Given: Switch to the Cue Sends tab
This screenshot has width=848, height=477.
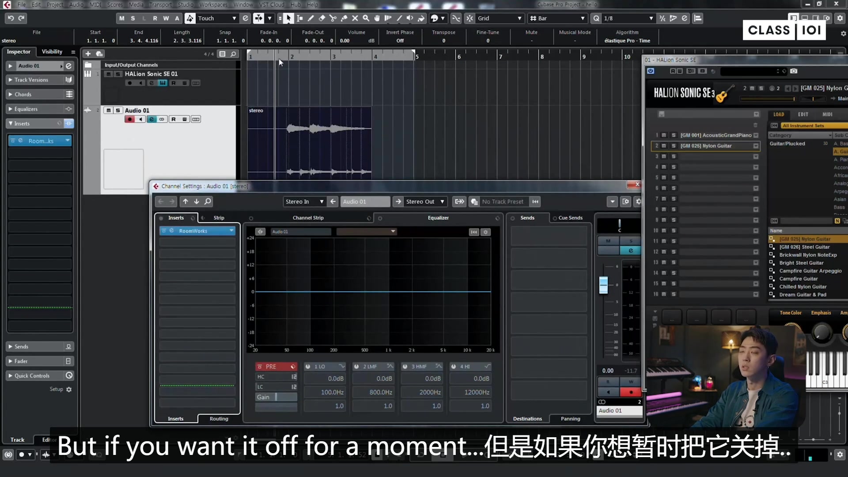Looking at the screenshot, I should (x=571, y=218).
